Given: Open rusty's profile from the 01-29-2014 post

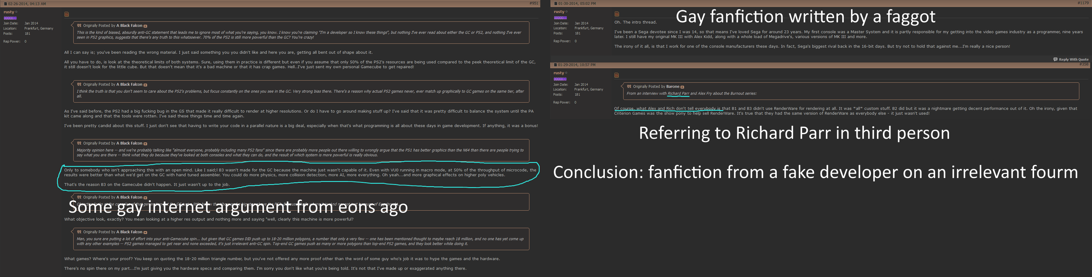Looking at the screenshot, I should point(559,73).
